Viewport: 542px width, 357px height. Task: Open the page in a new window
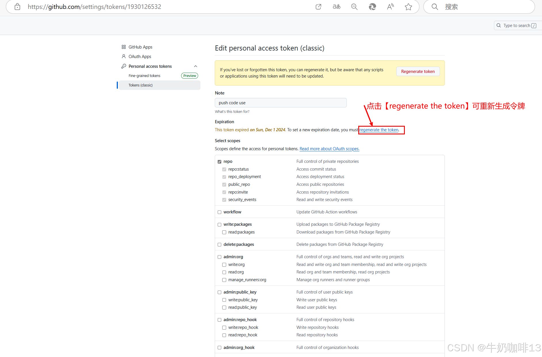318,7
